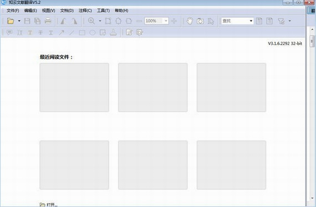Click the text box with arrow tool

pos(103,33)
